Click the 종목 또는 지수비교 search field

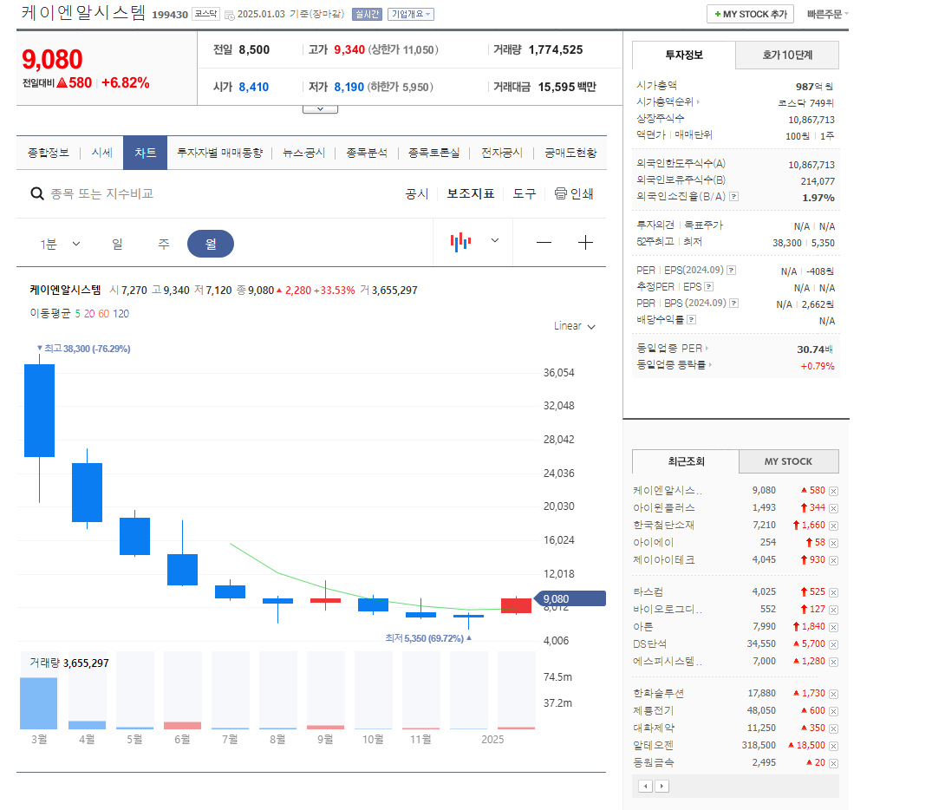tap(101, 193)
